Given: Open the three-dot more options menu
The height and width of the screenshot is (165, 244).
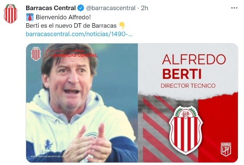Looking at the screenshot, I should 234,8.
